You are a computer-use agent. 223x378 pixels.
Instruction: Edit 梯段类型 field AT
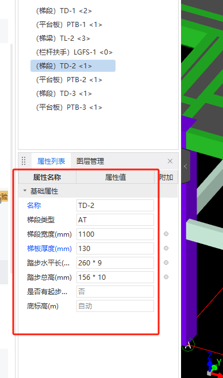pos(116,220)
